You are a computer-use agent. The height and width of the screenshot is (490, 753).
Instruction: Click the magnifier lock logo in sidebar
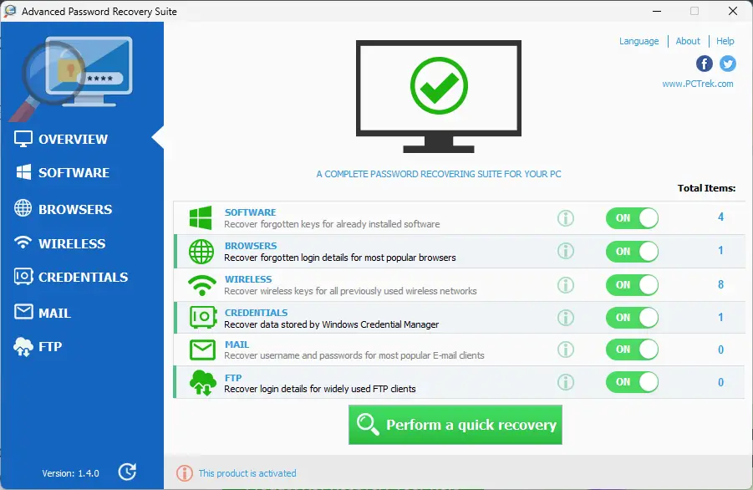click(72, 77)
